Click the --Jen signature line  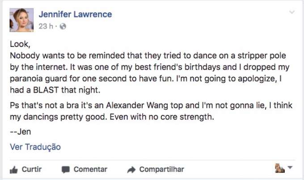pyautogui.click(x=20, y=132)
